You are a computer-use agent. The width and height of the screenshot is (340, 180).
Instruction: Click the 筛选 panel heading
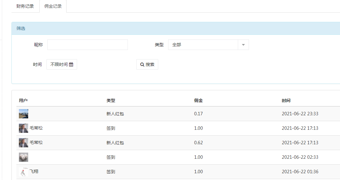click(x=21, y=28)
